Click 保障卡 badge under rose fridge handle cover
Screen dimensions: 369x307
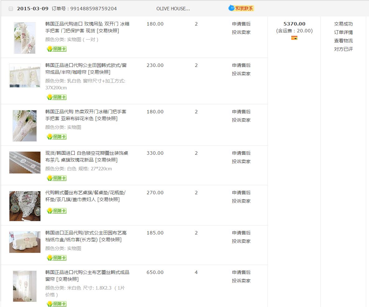click(x=57, y=49)
